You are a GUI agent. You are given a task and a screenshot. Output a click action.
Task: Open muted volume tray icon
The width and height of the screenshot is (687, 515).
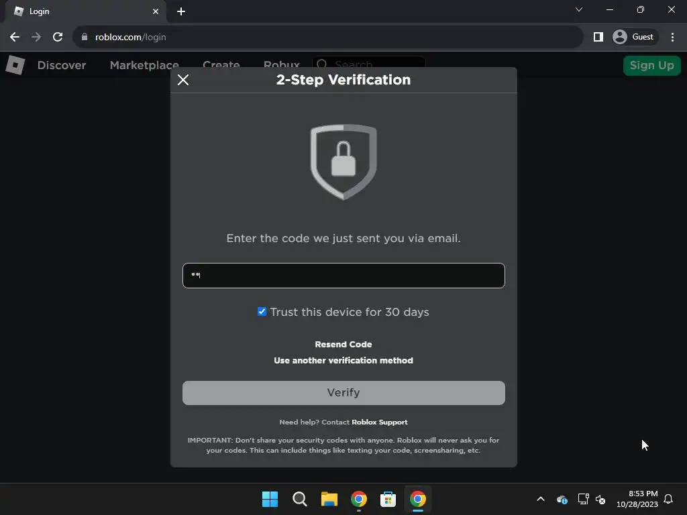pyautogui.click(x=600, y=499)
